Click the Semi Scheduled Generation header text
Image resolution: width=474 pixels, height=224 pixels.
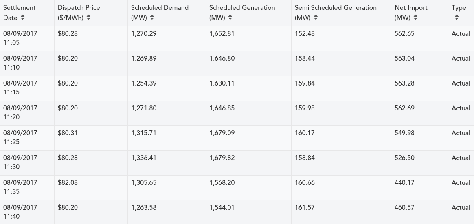click(x=336, y=8)
